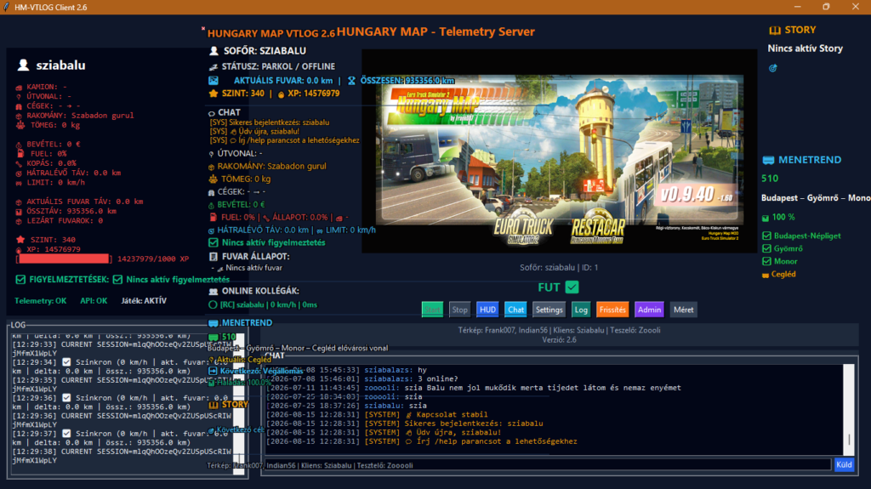Click the truck icon beside KAMION in left panel
The width and height of the screenshot is (871, 489).
click(x=20, y=88)
